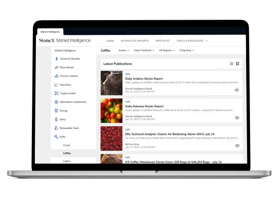Select the Base Metals chain icon

point(56,67)
